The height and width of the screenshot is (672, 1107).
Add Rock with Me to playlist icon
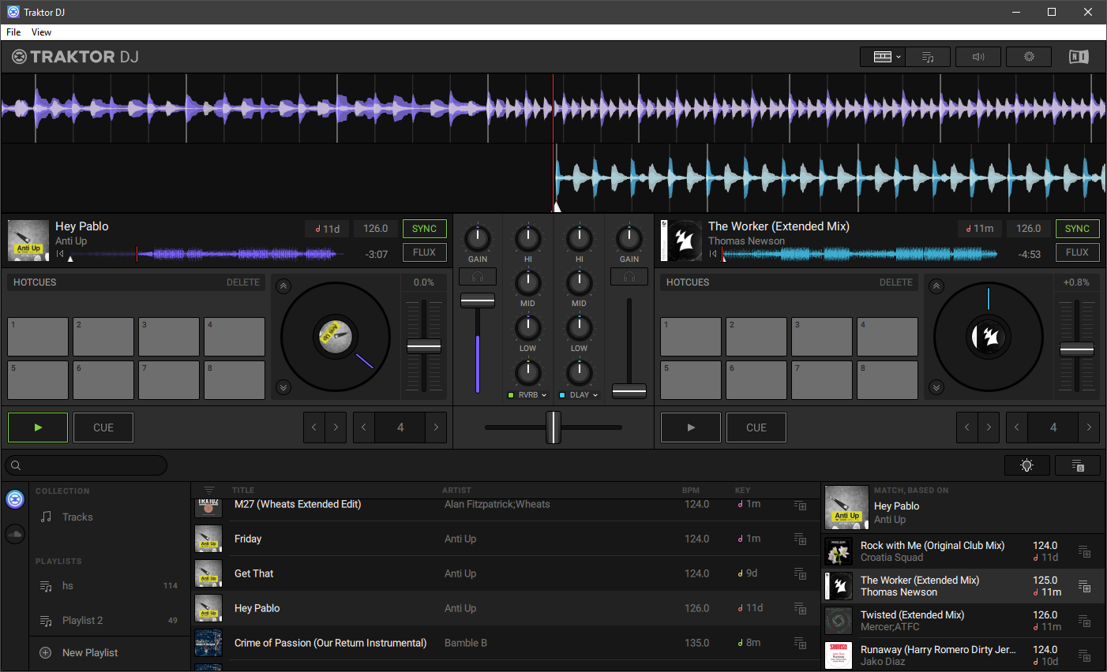click(1085, 552)
